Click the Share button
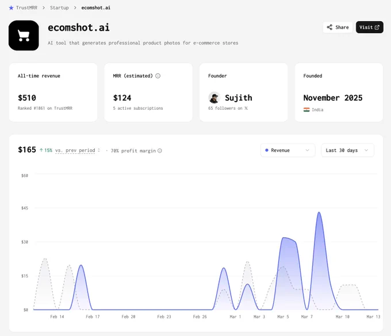The width and height of the screenshot is (391, 336). [338, 27]
